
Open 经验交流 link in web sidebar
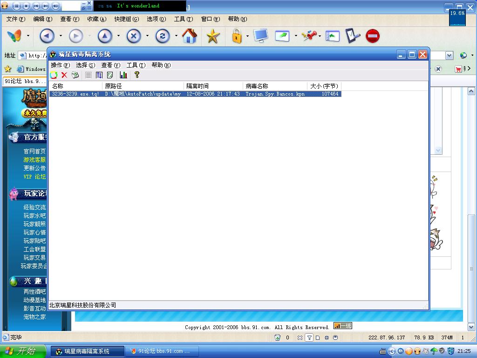click(34, 207)
